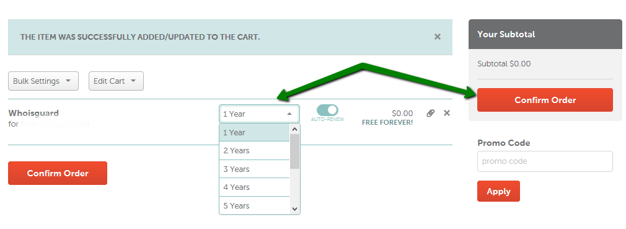This screenshot has height=229, width=626.
Task: Dismiss the item added notification banner
Action: 438,37
